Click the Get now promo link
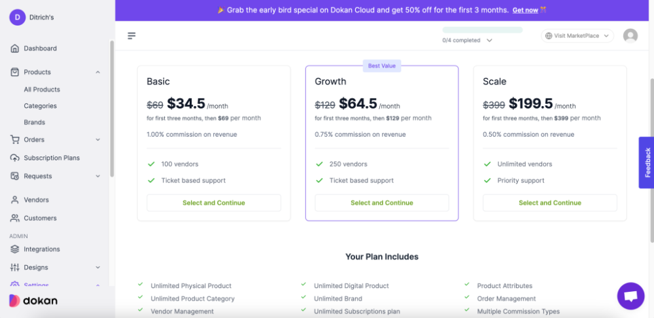This screenshot has height=318, width=654. pos(525,10)
